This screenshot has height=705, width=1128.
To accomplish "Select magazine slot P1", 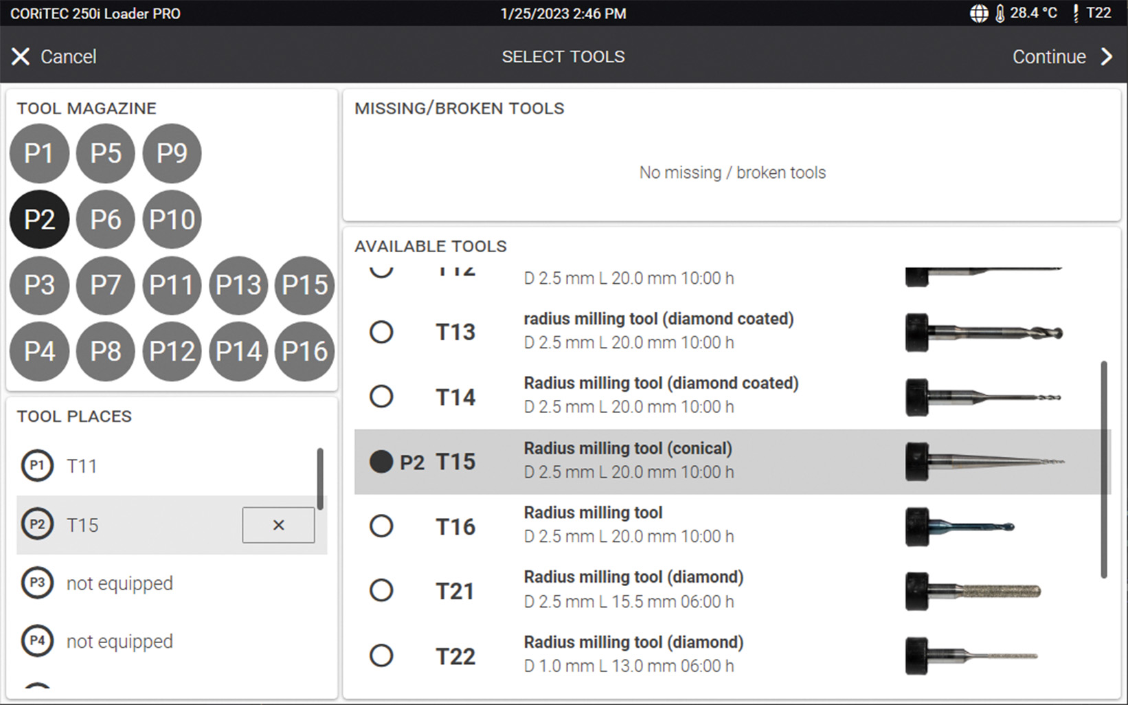I will click(39, 153).
